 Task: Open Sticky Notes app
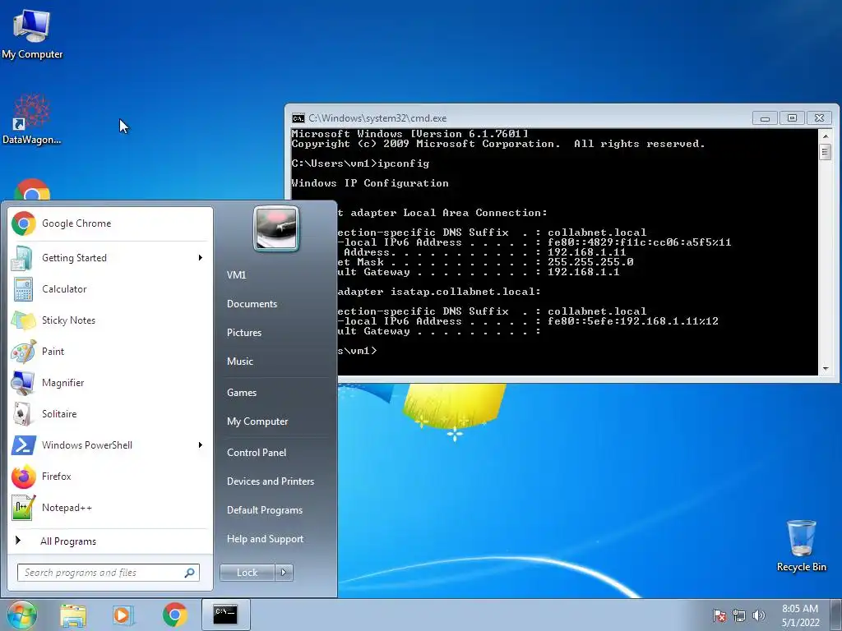pyautogui.click(x=110, y=320)
